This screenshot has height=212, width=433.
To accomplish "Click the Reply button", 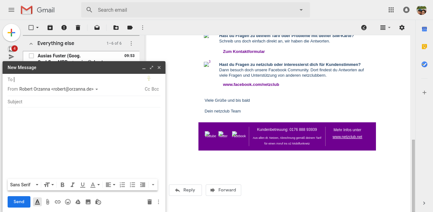I will (185, 190).
